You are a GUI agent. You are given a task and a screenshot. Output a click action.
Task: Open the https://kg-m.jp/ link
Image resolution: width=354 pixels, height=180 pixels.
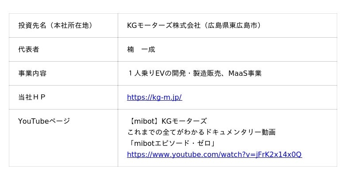[154, 97]
